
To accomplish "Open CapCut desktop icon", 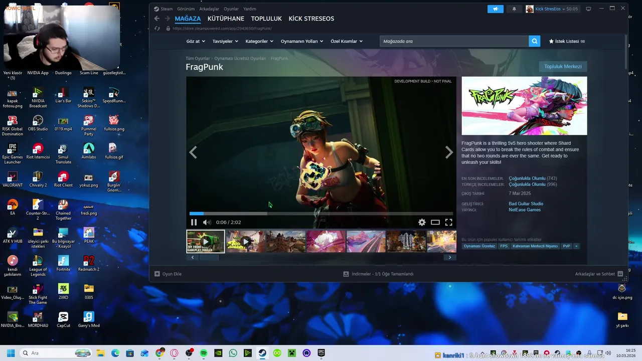I will 63,320.
